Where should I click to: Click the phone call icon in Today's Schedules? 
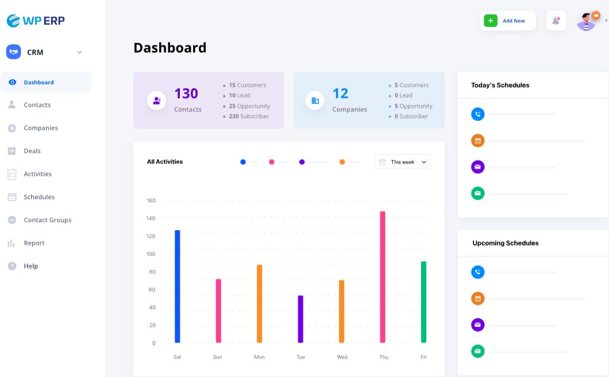pyautogui.click(x=477, y=114)
